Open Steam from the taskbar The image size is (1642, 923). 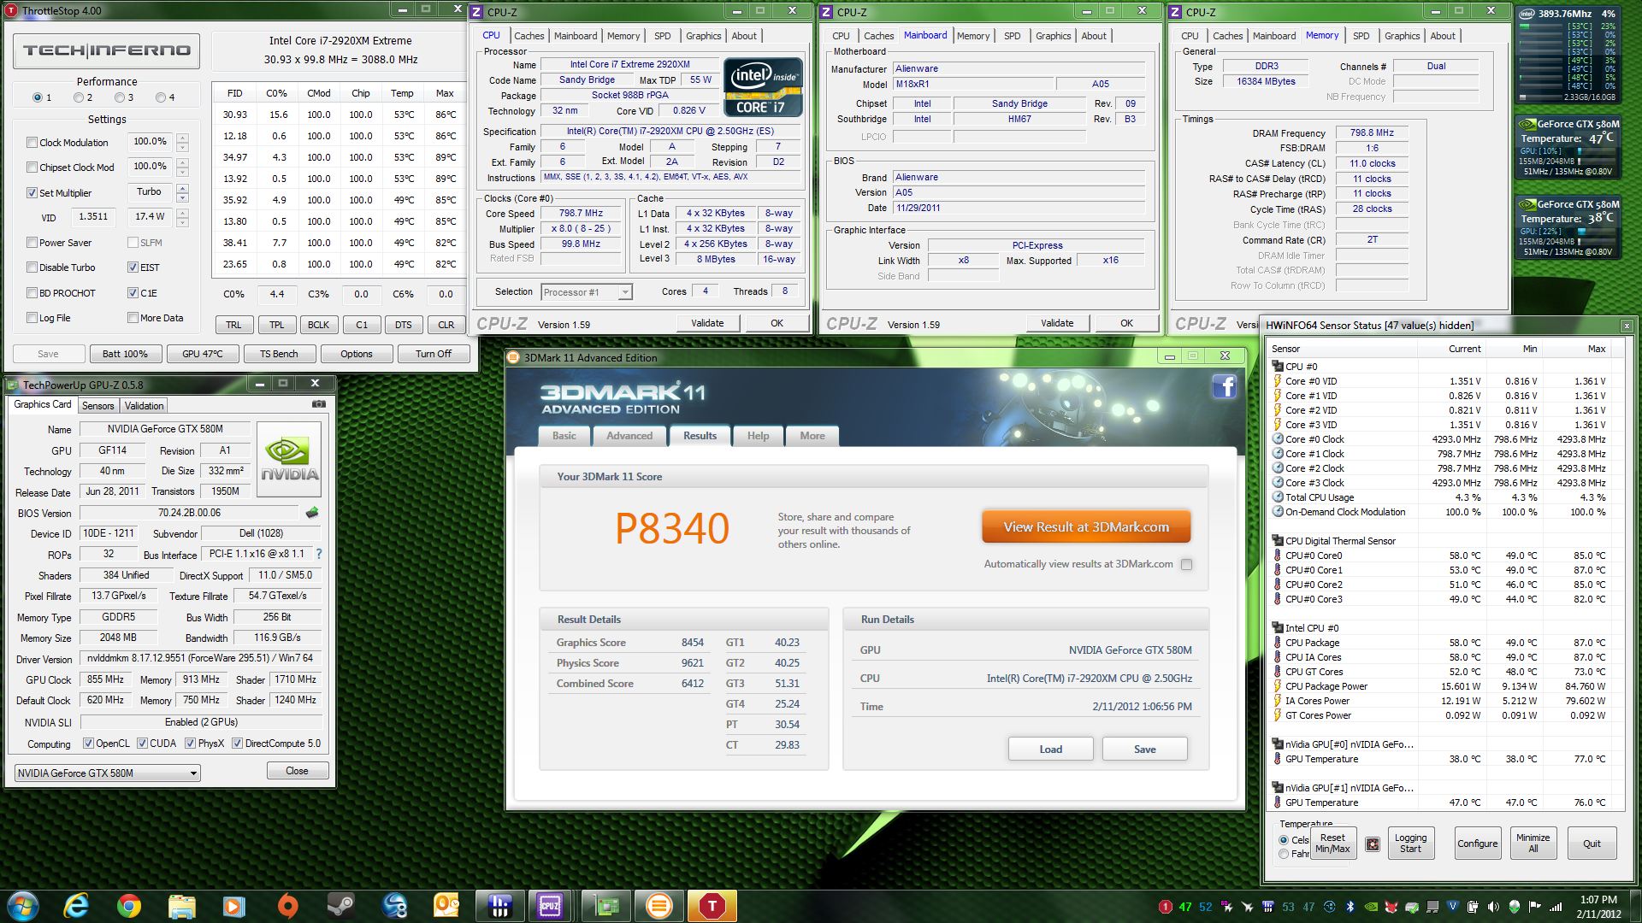(x=341, y=906)
